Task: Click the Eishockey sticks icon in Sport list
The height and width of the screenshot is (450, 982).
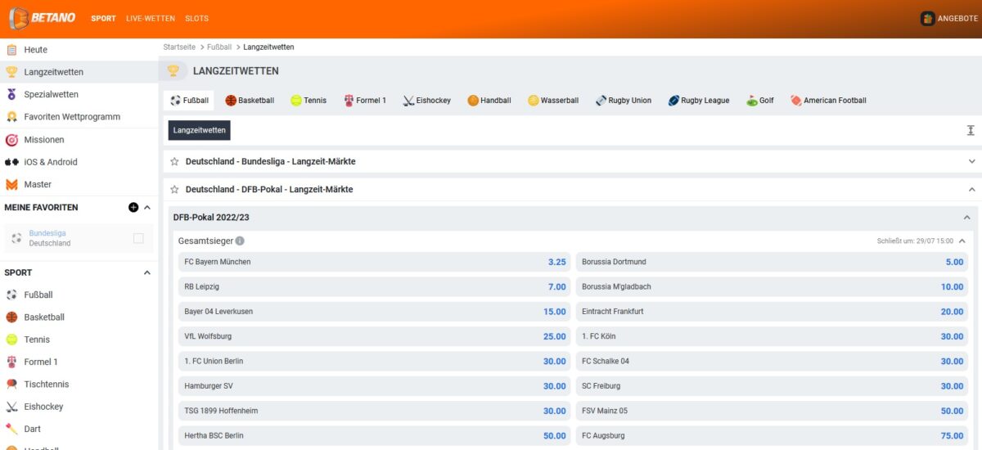Action: (x=11, y=407)
